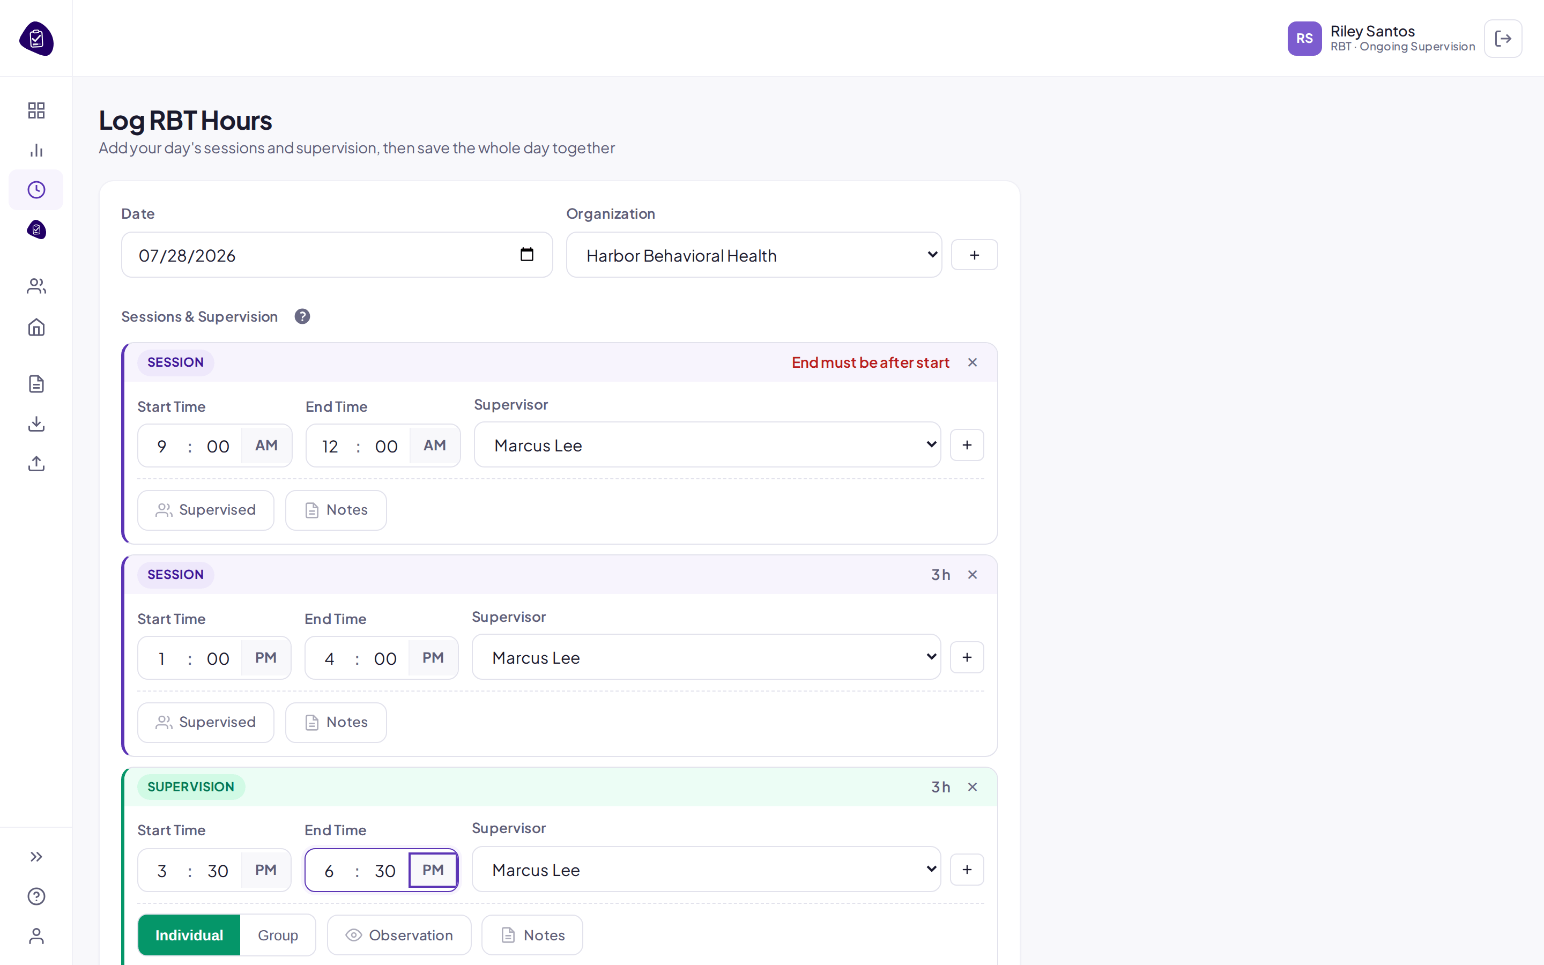Image resolution: width=1544 pixels, height=965 pixels.
Task: Open the home organization sidebar icon
Action: (36, 328)
